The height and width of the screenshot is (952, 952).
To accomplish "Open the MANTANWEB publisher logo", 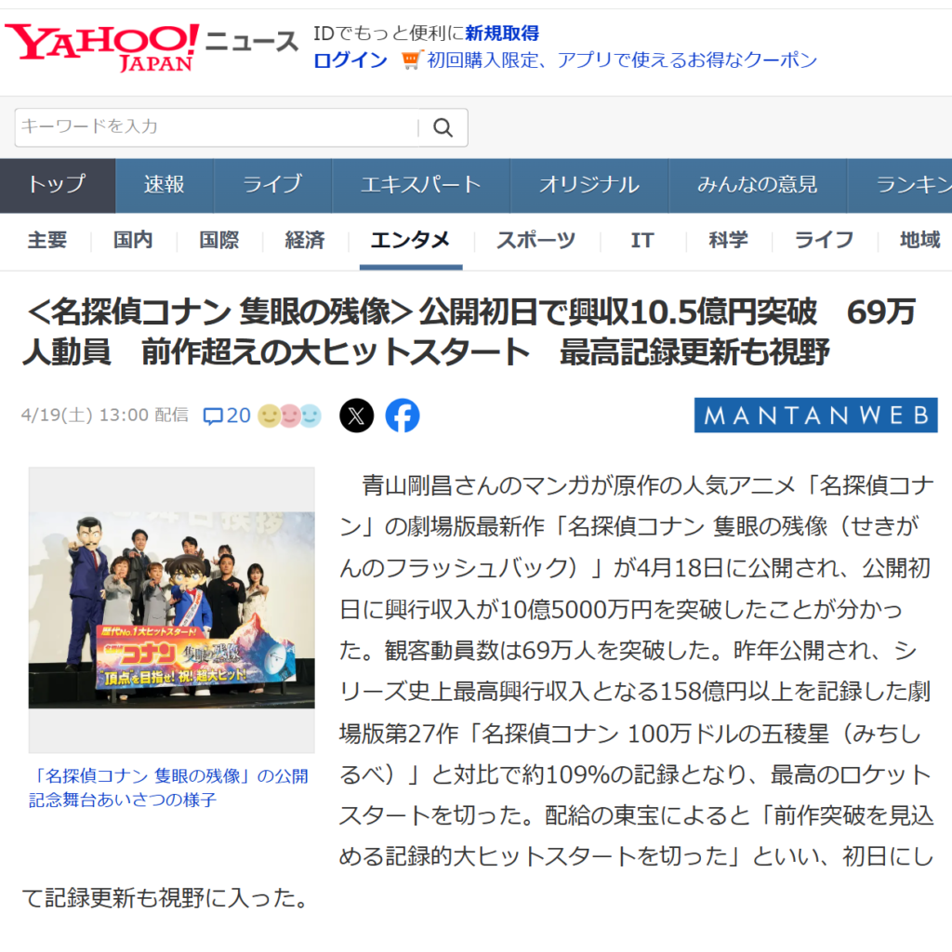I will coord(815,416).
